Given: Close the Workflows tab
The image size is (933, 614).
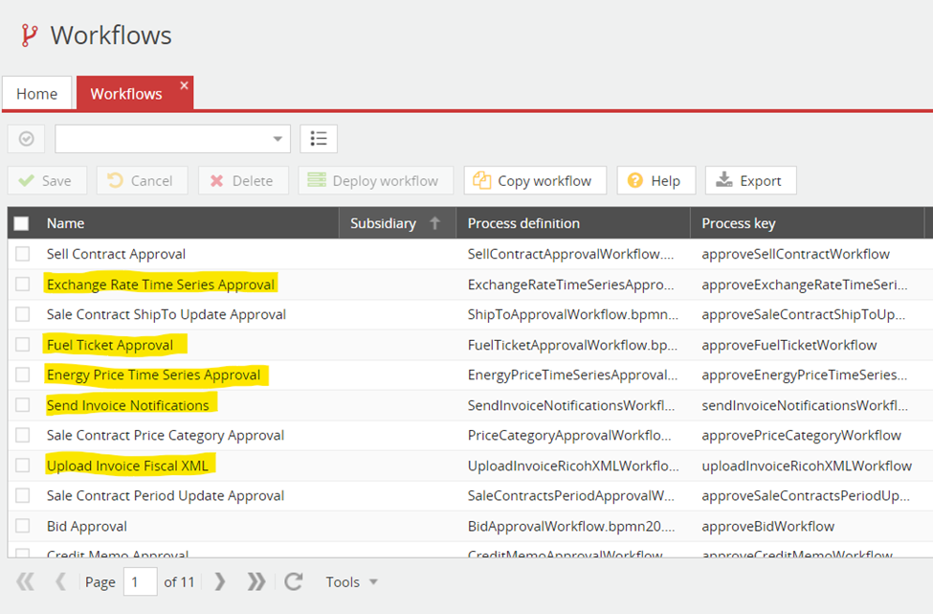Looking at the screenshot, I should click(185, 85).
